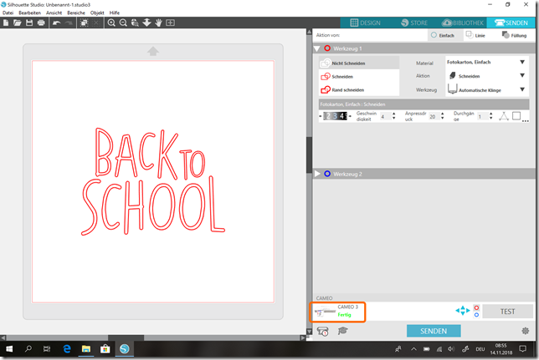Click the Zoom In magnifier icon
The image size is (539, 360).
(111, 23)
